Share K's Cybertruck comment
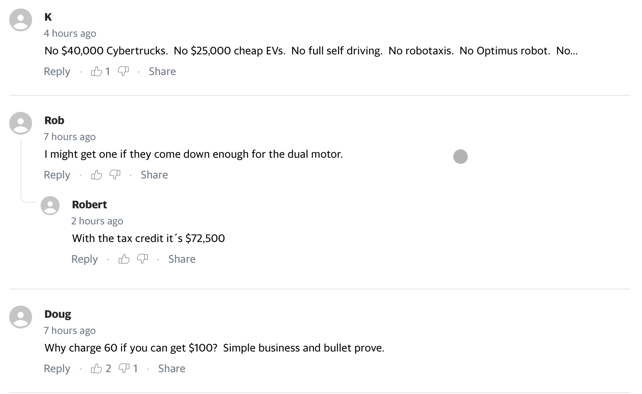 tap(162, 72)
